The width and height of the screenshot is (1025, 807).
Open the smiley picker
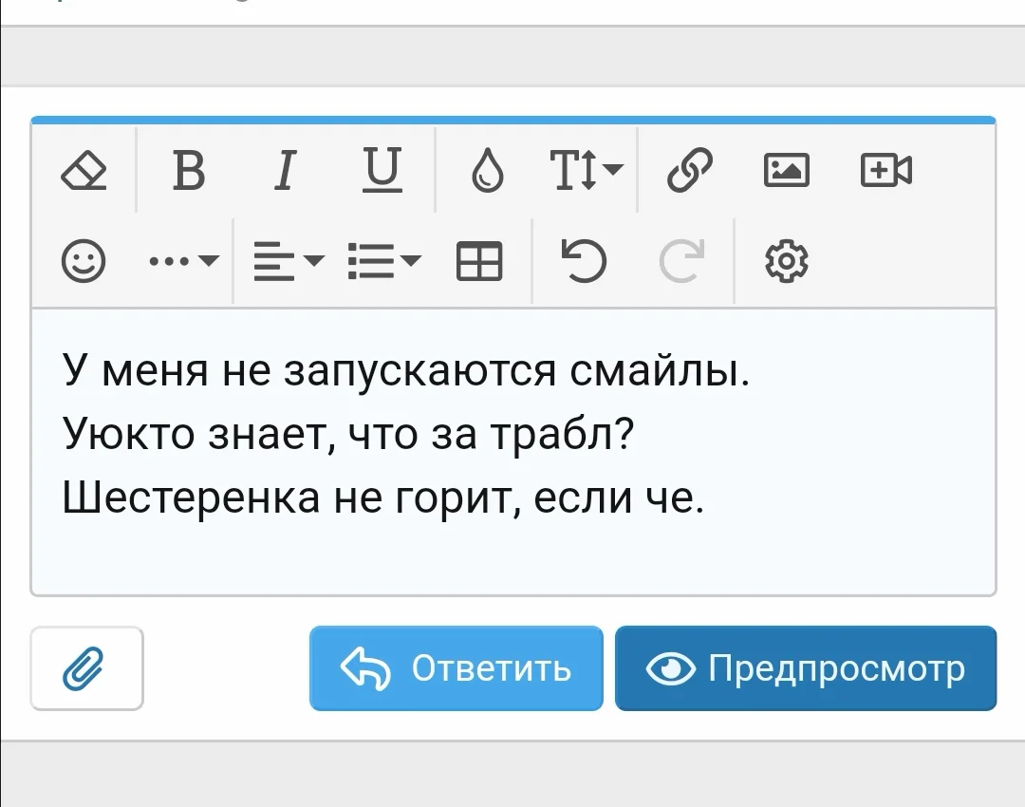(84, 261)
